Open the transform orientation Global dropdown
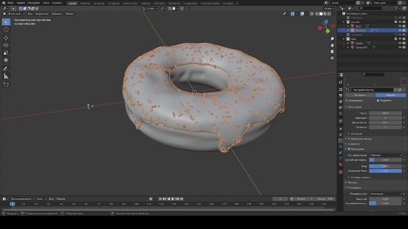 click(x=150, y=8)
